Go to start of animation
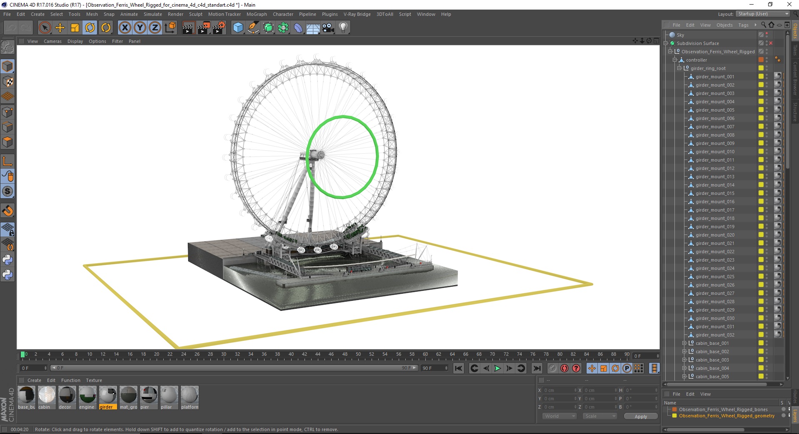This screenshot has width=799, height=434. 459,368
